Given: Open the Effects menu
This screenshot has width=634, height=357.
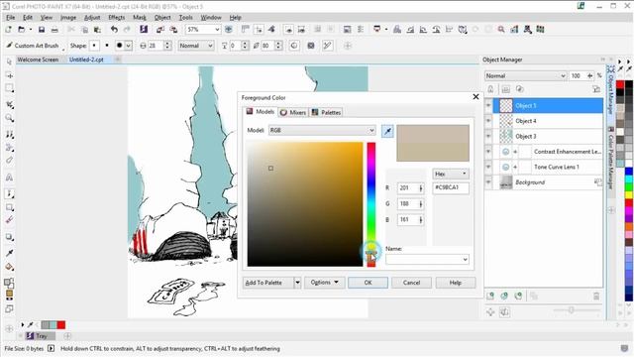Looking at the screenshot, I should 117,18.
